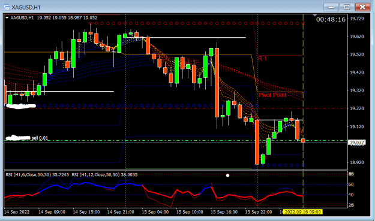Click the XAGUSD,H1 window title icon

pyautogui.click(x=7, y=7)
